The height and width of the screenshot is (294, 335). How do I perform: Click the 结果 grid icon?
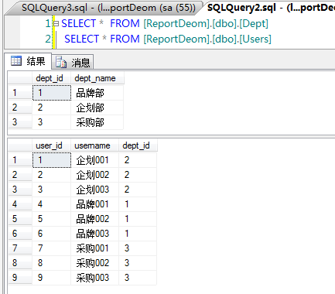coord(16,61)
